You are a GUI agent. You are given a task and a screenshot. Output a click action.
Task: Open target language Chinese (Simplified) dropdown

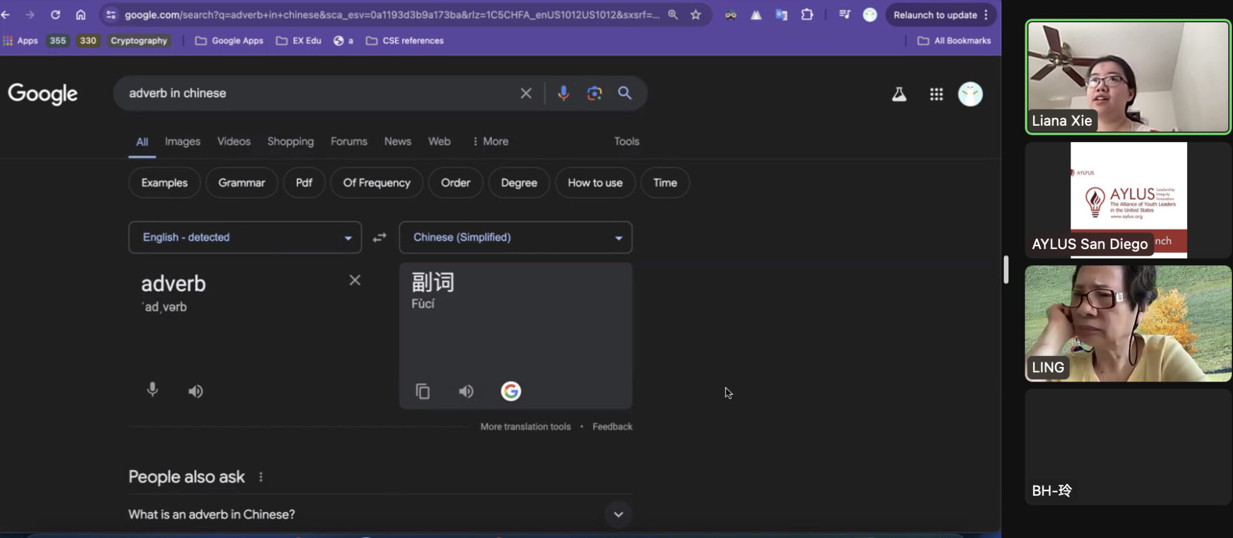pyautogui.click(x=515, y=237)
